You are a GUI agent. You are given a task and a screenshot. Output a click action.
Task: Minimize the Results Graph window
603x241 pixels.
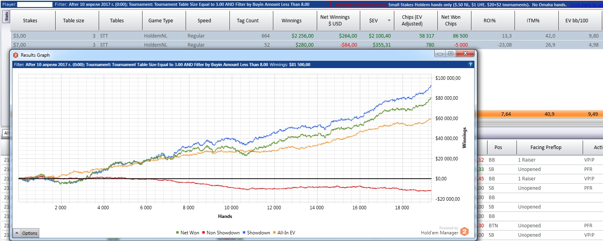441,53
